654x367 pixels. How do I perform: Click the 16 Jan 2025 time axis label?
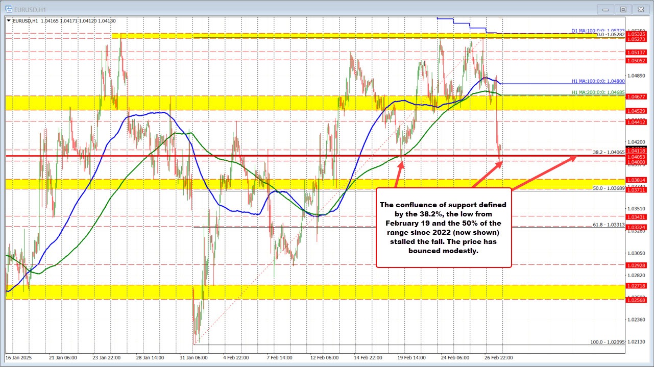tap(19, 358)
